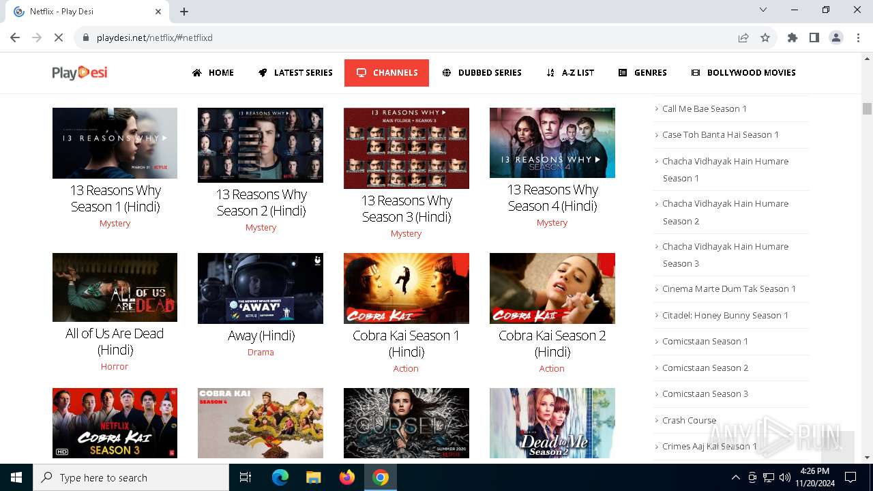
Task: Open the Chrome three-dot menu
Action: tap(858, 38)
